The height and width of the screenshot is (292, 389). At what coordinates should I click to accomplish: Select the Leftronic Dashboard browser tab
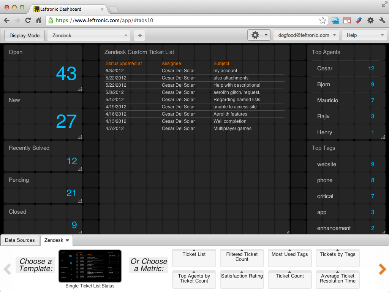(x=66, y=8)
